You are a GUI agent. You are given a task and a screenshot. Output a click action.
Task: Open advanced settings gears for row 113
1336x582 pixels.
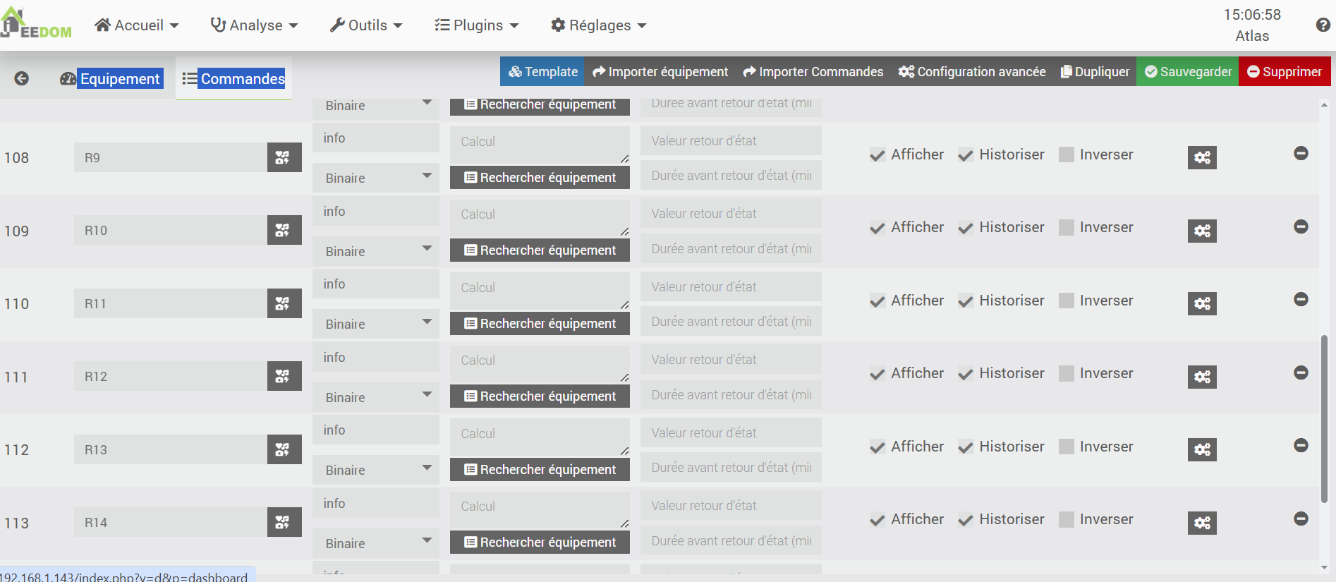point(1202,523)
